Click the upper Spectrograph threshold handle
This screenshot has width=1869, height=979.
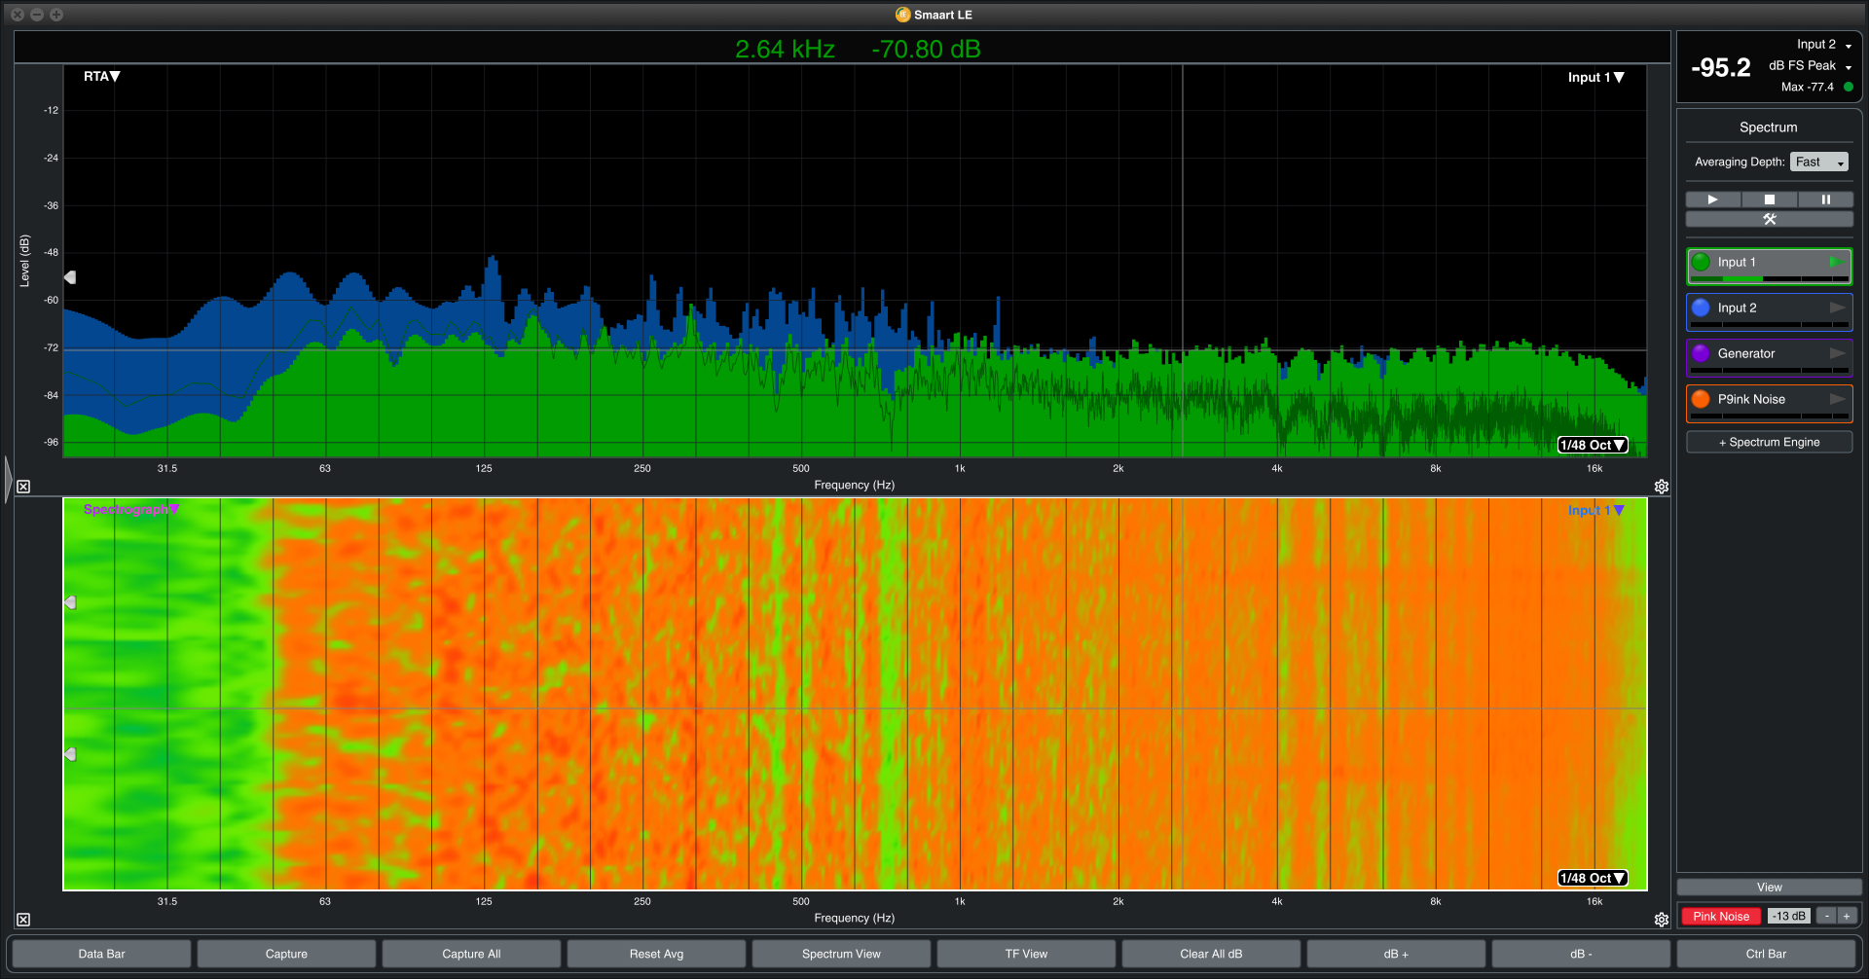coord(70,602)
